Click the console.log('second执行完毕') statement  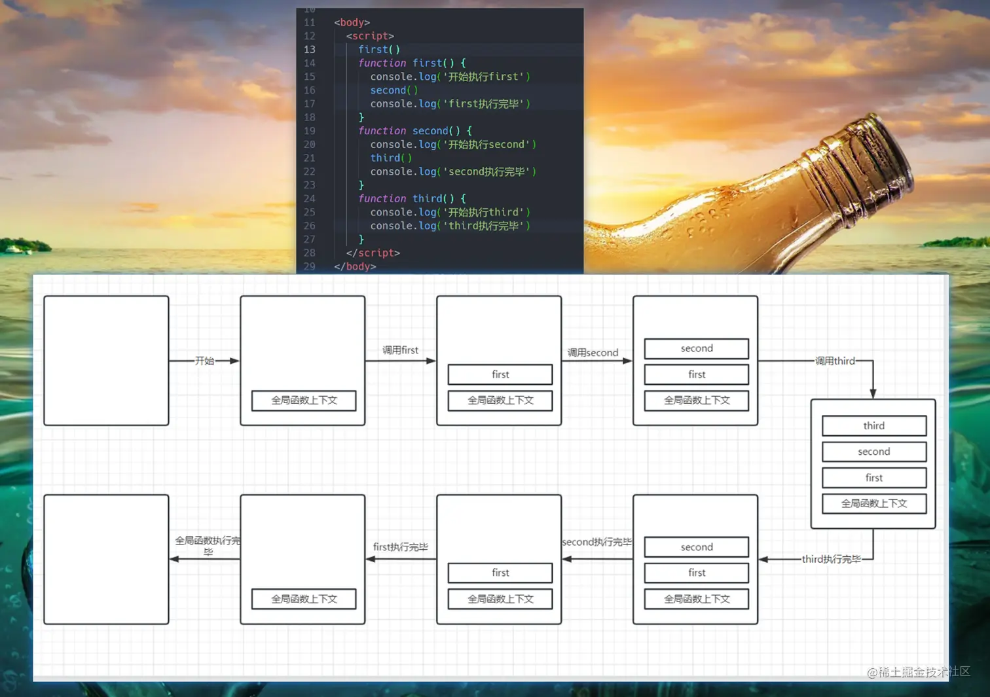tap(453, 171)
